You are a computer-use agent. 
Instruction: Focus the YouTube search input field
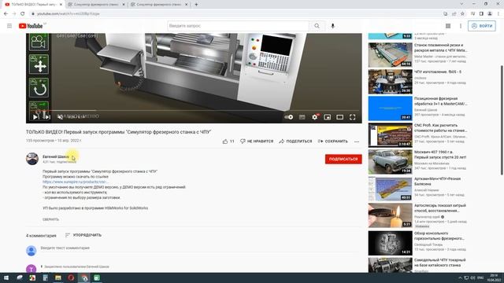tap(238, 26)
